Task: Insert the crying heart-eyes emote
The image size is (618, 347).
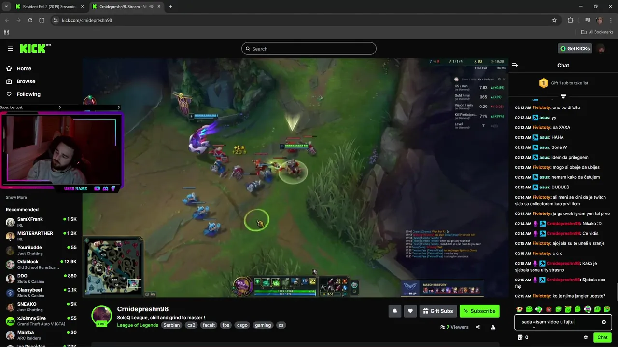Action: (x=607, y=309)
